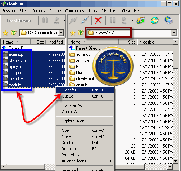The height and width of the screenshot is (171, 181).
Task: Click the local pane Go icon
Action: (56, 21)
